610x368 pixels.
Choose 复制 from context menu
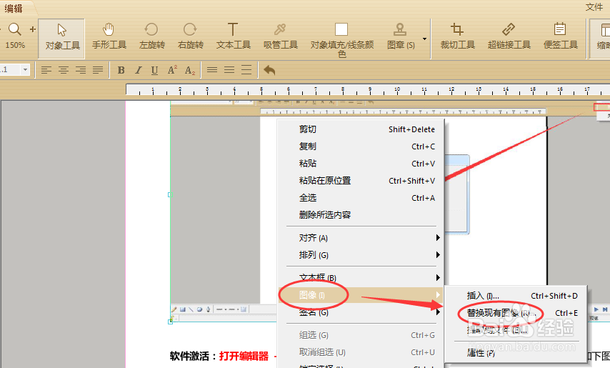pos(361,146)
